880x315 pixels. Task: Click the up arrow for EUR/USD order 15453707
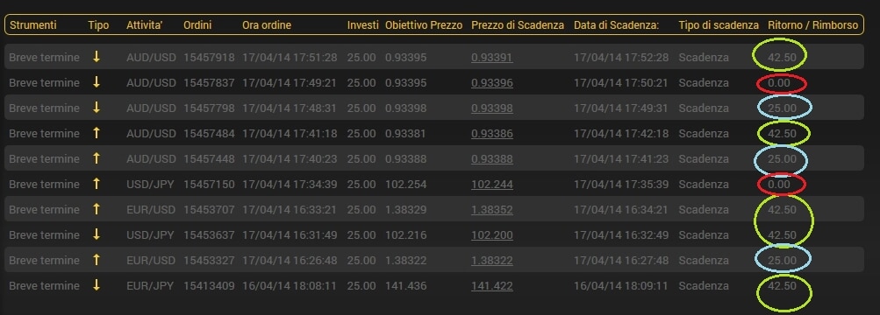[97, 209]
